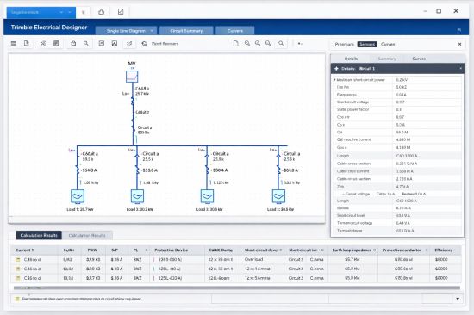Click the refresh icon before Root Remners
The width and height of the screenshot is (474, 315).
[x=144, y=44]
